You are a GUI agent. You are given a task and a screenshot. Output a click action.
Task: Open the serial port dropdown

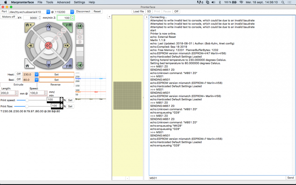[x=48, y=12]
